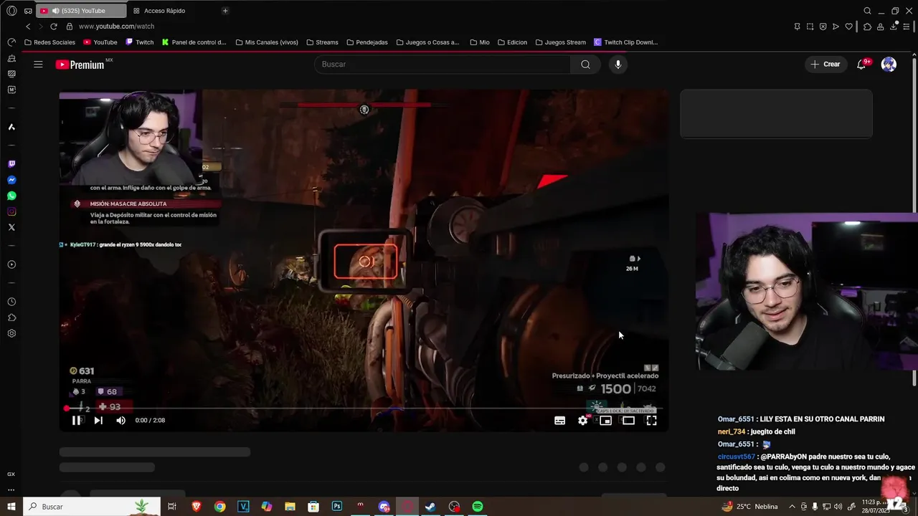Open Panel de control bookmark
The image size is (918, 516).
[194, 42]
